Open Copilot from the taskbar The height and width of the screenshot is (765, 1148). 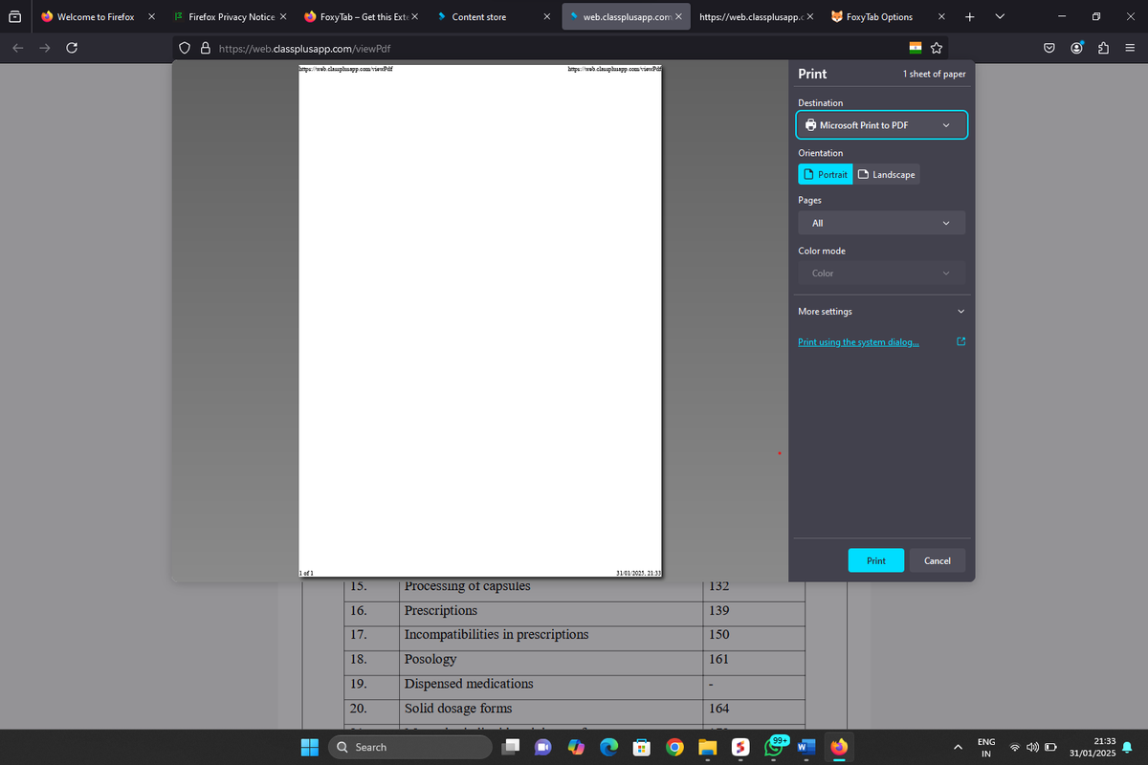[578, 747]
